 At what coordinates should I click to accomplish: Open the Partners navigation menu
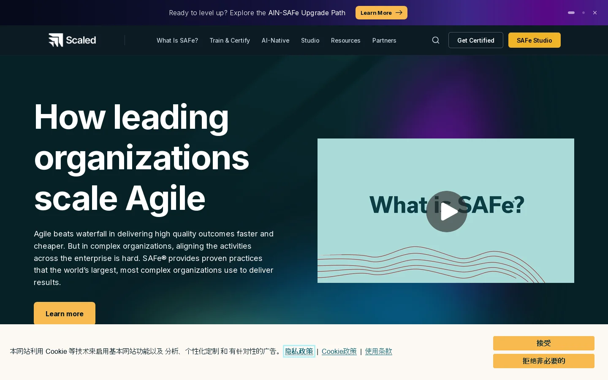(x=384, y=41)
